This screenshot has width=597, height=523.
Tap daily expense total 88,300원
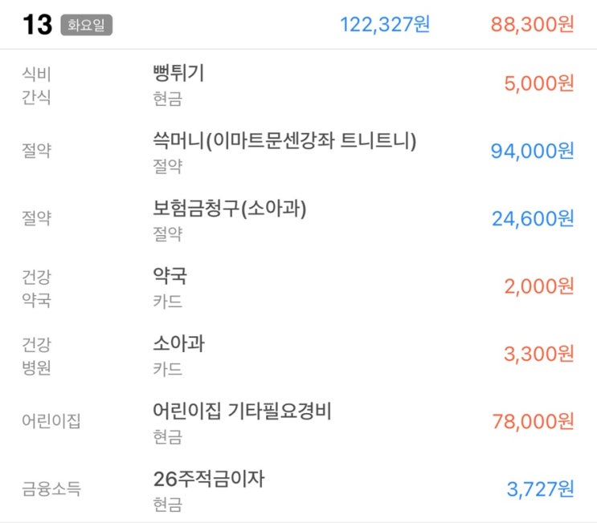point(532,24)
